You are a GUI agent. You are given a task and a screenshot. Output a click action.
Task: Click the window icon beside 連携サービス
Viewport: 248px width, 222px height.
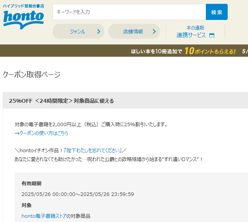point(212,35)
